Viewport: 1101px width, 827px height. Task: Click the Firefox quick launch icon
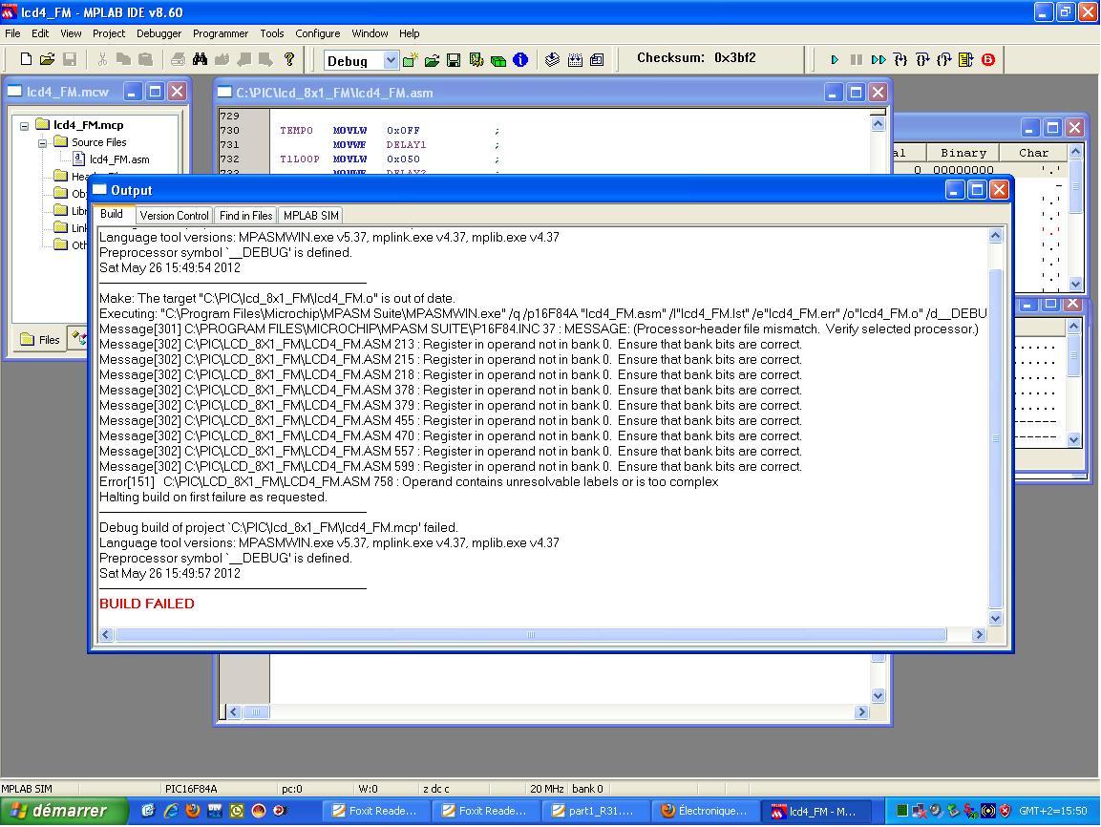pos(192,811)
